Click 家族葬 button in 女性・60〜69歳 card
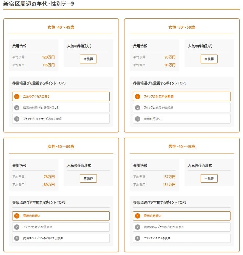The height and width of the screenshot is (255, 243). tap(88, 178)
